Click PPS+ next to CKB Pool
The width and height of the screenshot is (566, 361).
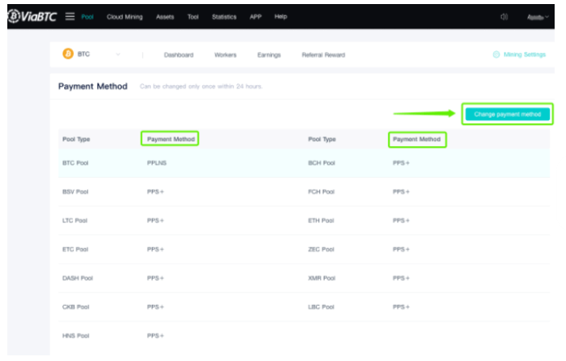[155, 307]
